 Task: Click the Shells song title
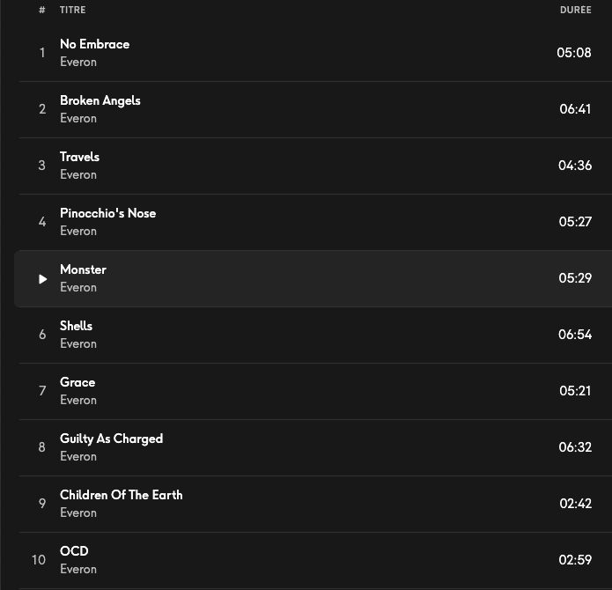click(76, 326)
